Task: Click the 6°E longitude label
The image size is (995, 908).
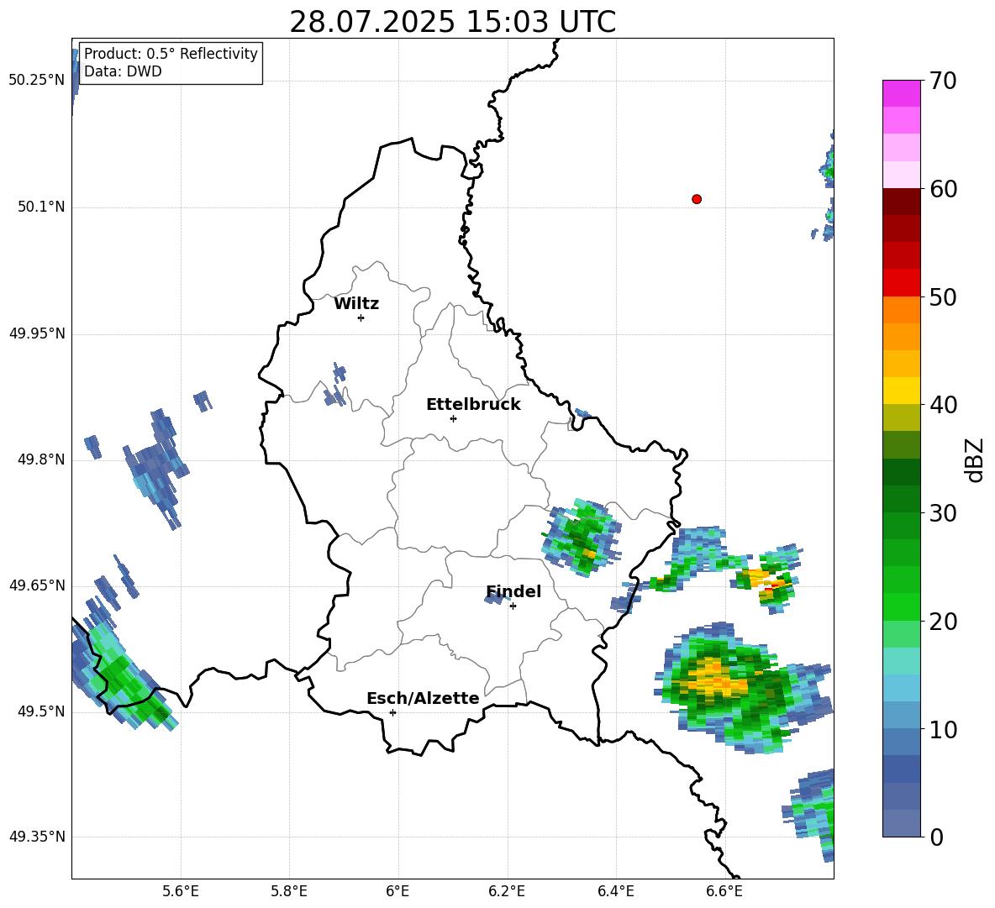Action: [397, 891]
